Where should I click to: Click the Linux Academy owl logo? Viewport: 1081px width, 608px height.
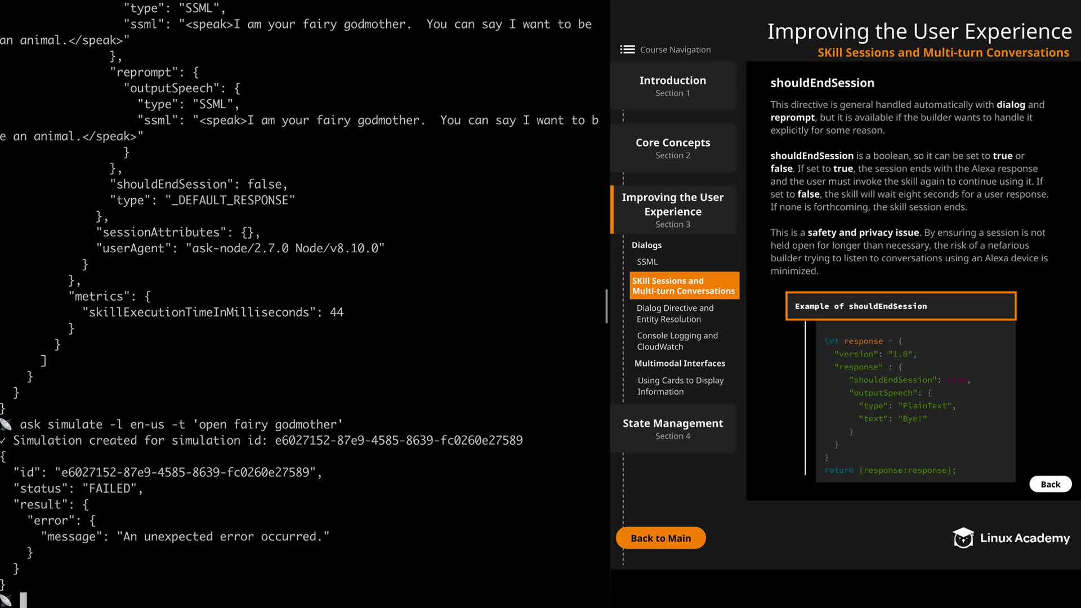point(963,538)
